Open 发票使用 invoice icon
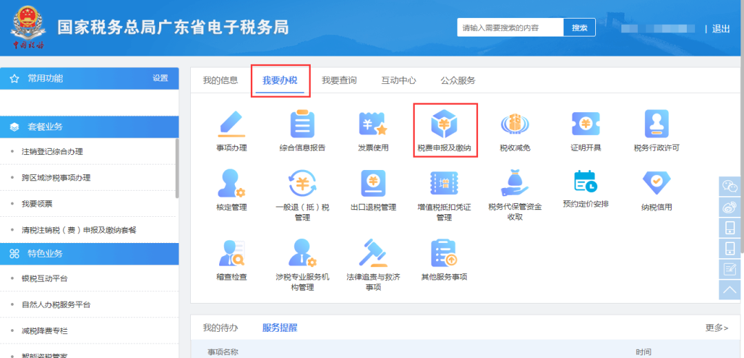The width and height of the screenshot is (744, 358). coord(373,124)
